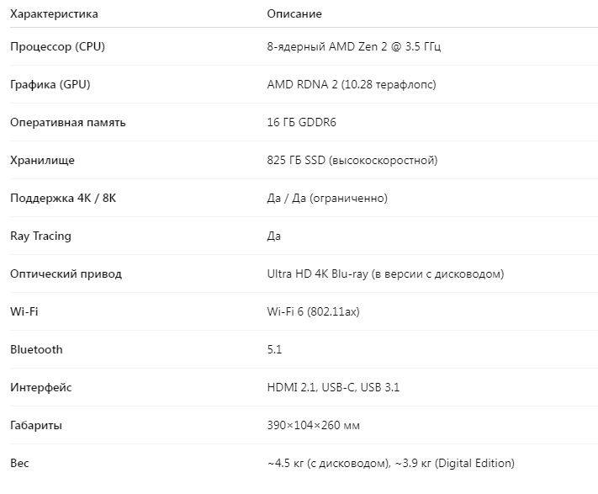Click the '390×104×260 мм' dimensions value
Screen dimensions: 598x494
313,425
